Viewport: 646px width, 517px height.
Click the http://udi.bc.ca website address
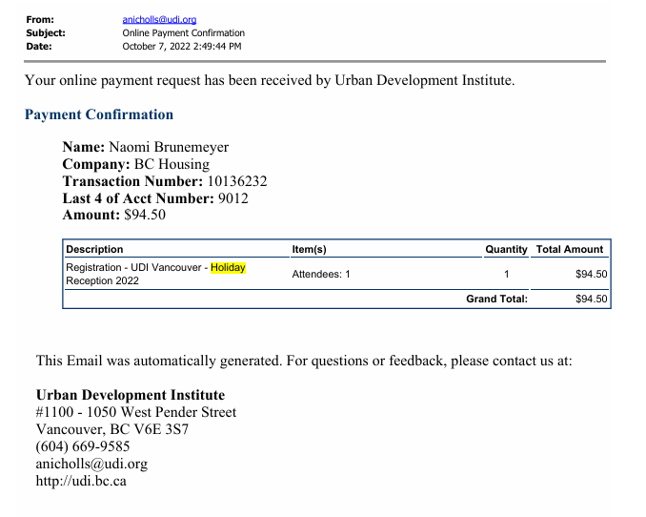pyautogui.click(x=81, y=481)
